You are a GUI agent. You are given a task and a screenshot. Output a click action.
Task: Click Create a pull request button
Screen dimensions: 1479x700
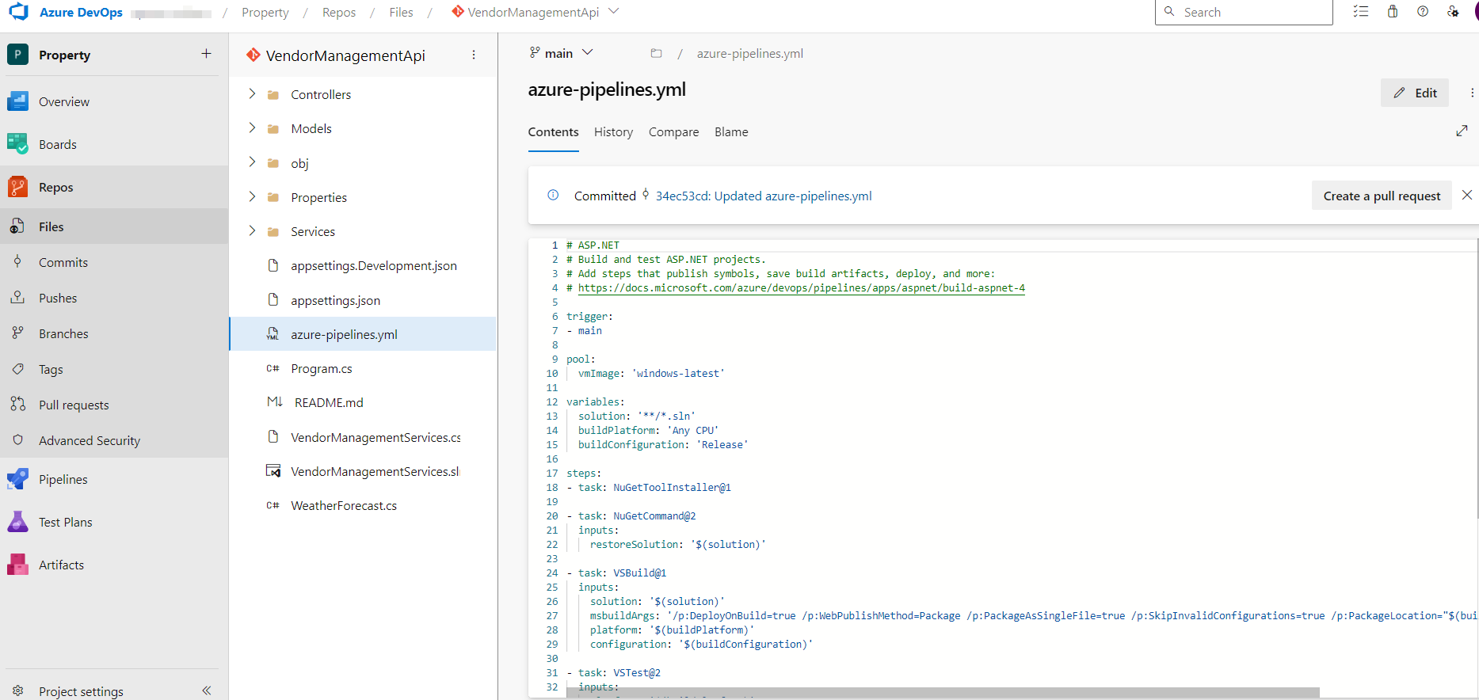tap(1382, 196)
